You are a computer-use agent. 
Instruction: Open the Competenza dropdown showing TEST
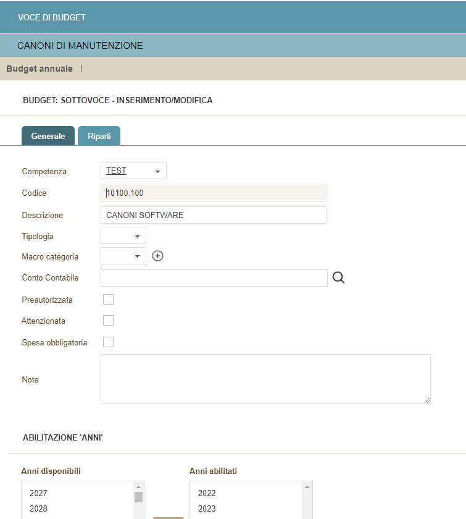tap(133, 171)
